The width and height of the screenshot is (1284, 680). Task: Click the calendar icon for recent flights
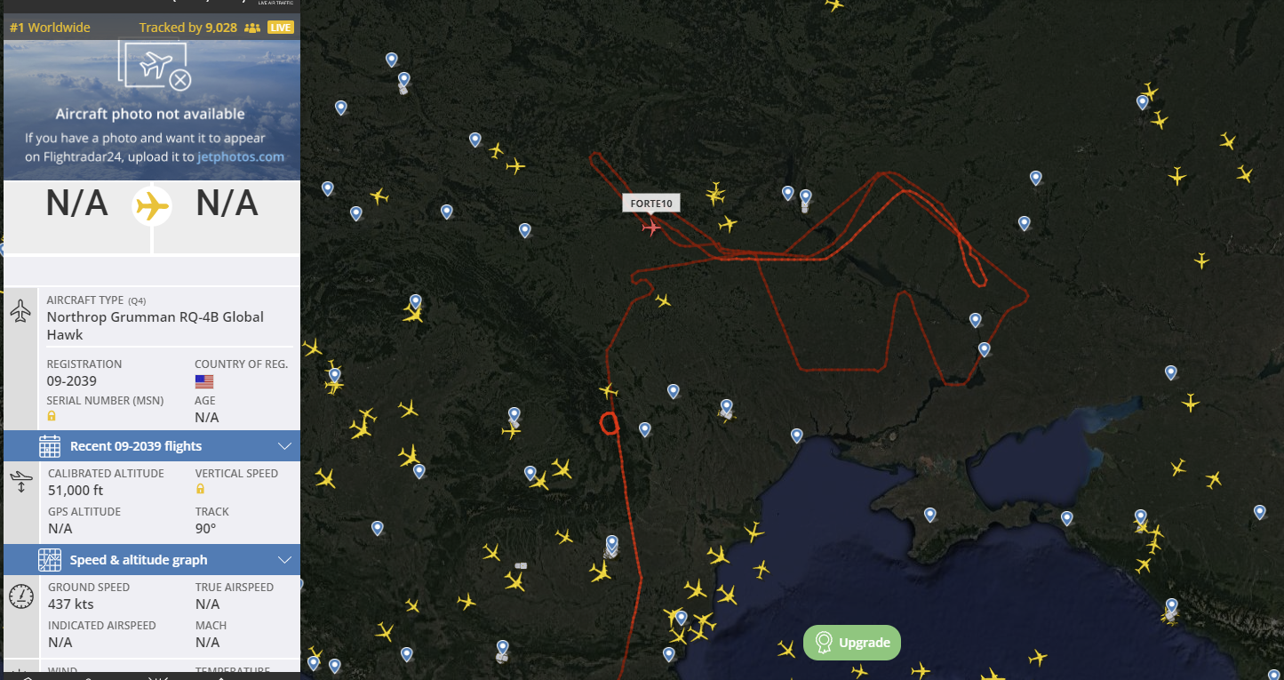point(50,446)
